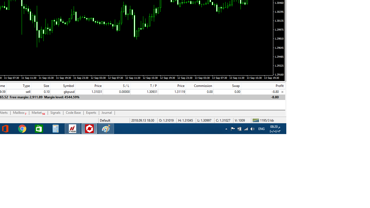Open Action Center flag icon
The width and height of the screenshot is (370, 208).
click(233, 129)
